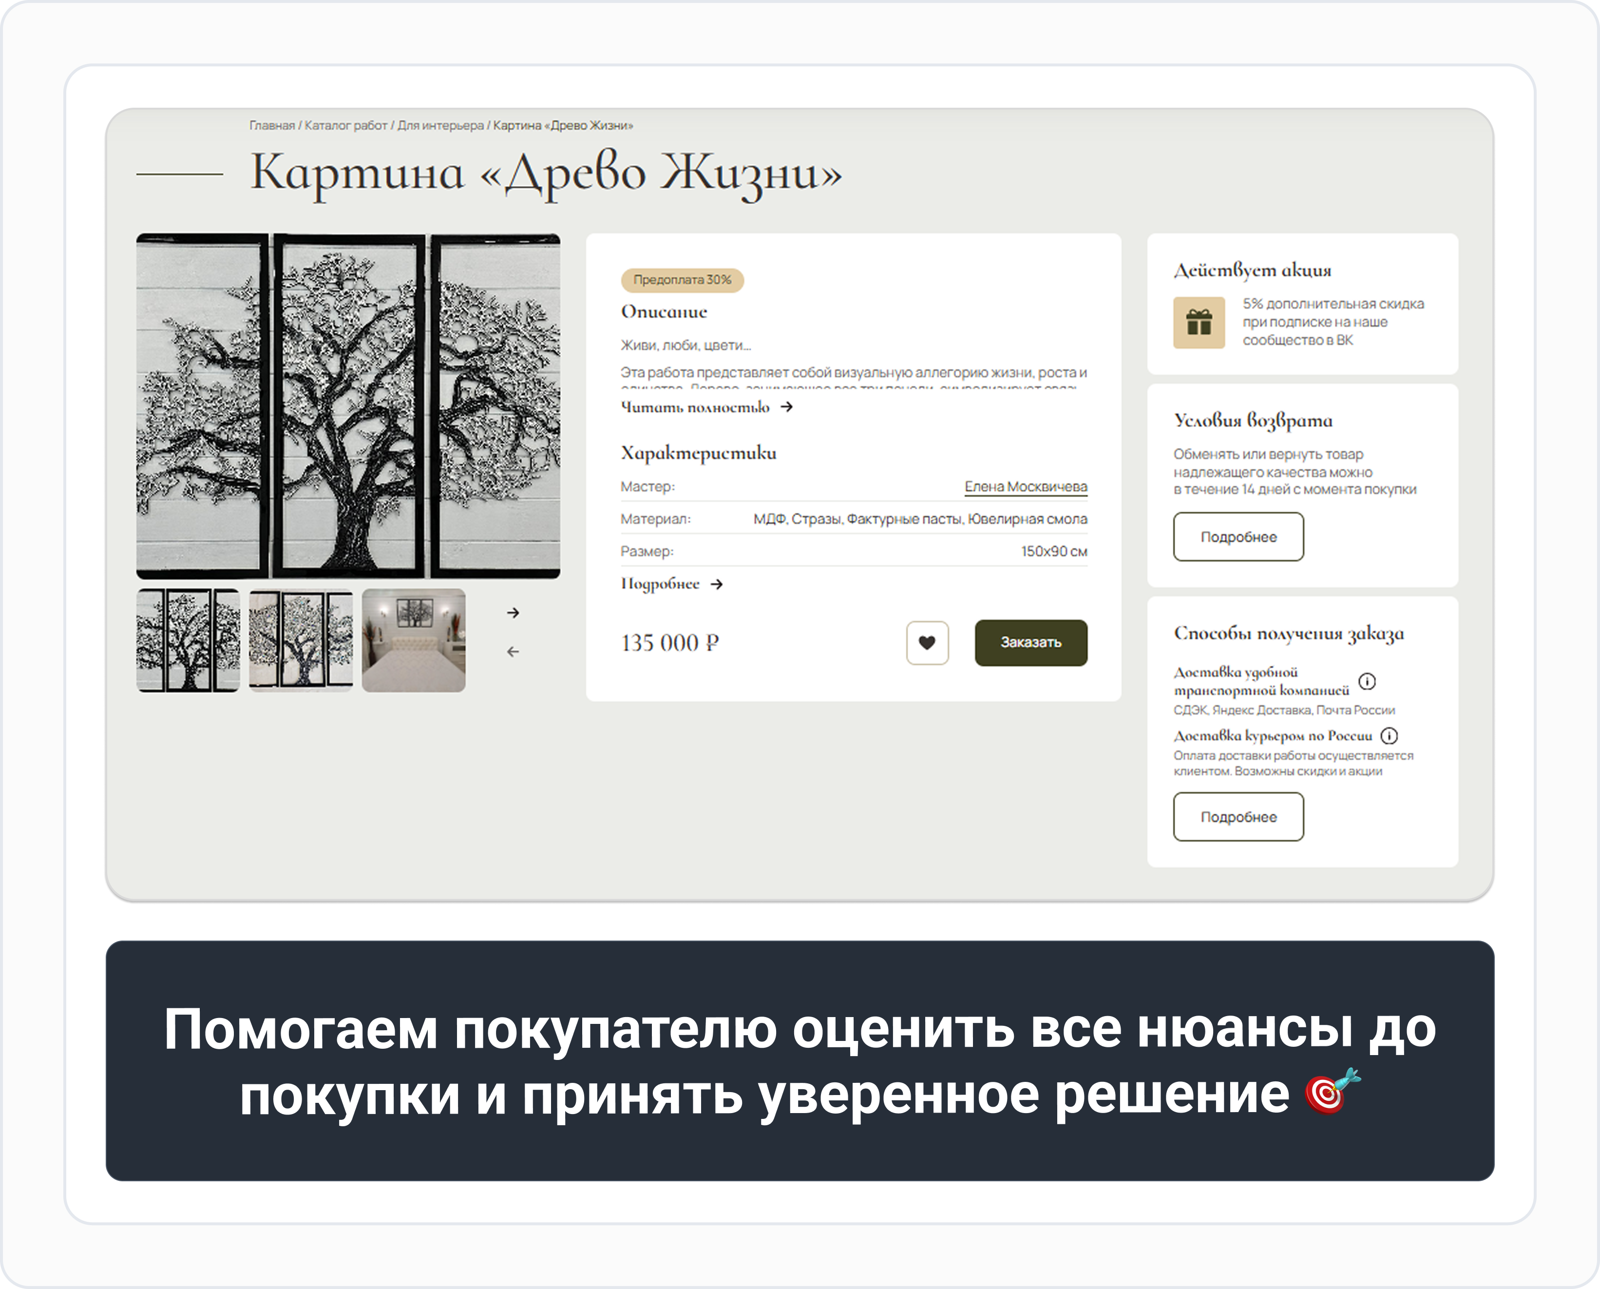Click info icon next to courier delivery
1600x1289 pixels.
tap(1389, 736)
